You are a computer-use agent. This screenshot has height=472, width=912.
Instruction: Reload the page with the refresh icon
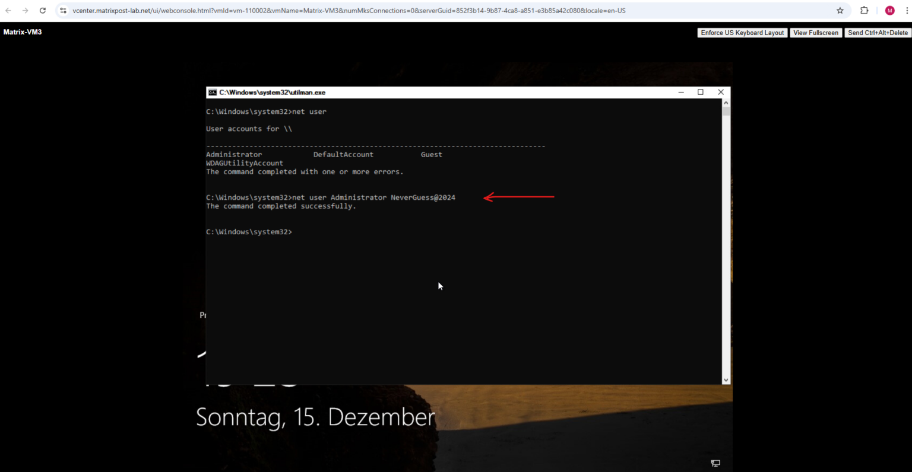[42, 10]
